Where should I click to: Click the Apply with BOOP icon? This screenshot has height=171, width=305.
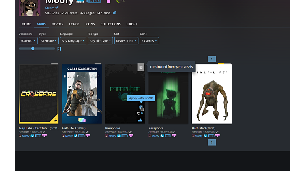coord(140,107)
